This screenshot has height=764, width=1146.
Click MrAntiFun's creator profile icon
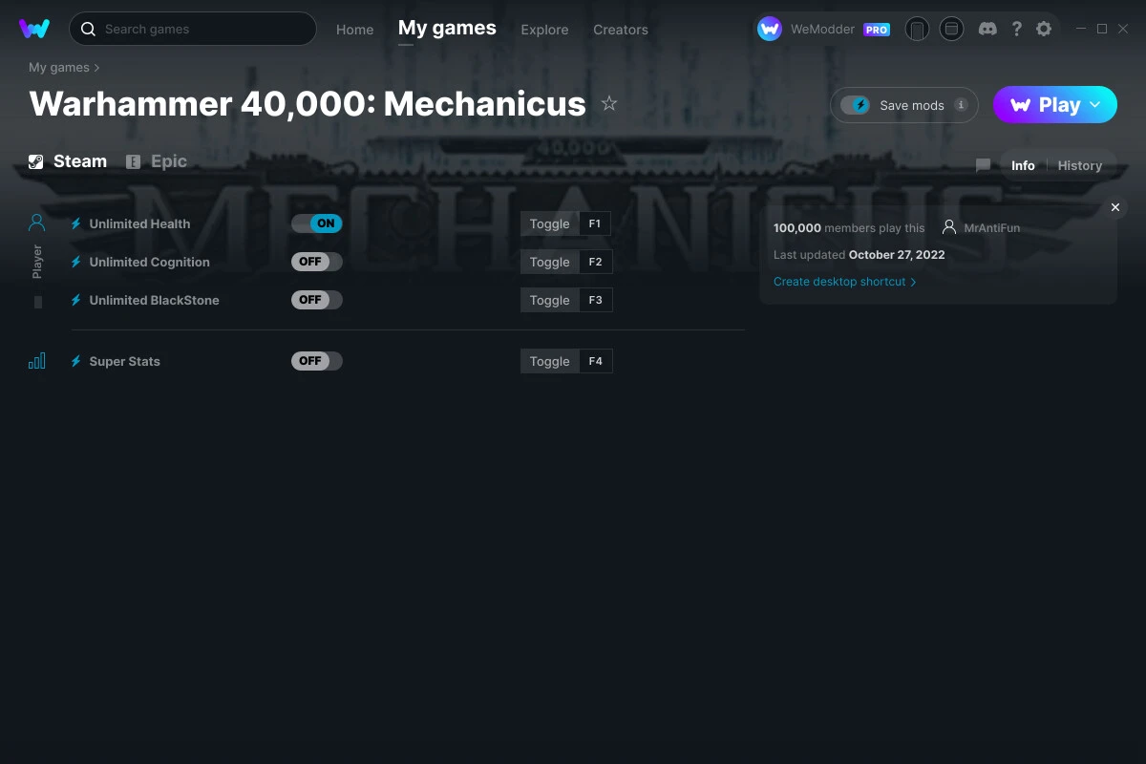pos(948,227)
